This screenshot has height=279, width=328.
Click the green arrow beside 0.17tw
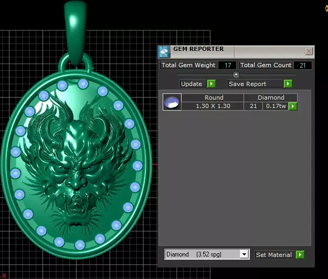click(x=293, y=106)
